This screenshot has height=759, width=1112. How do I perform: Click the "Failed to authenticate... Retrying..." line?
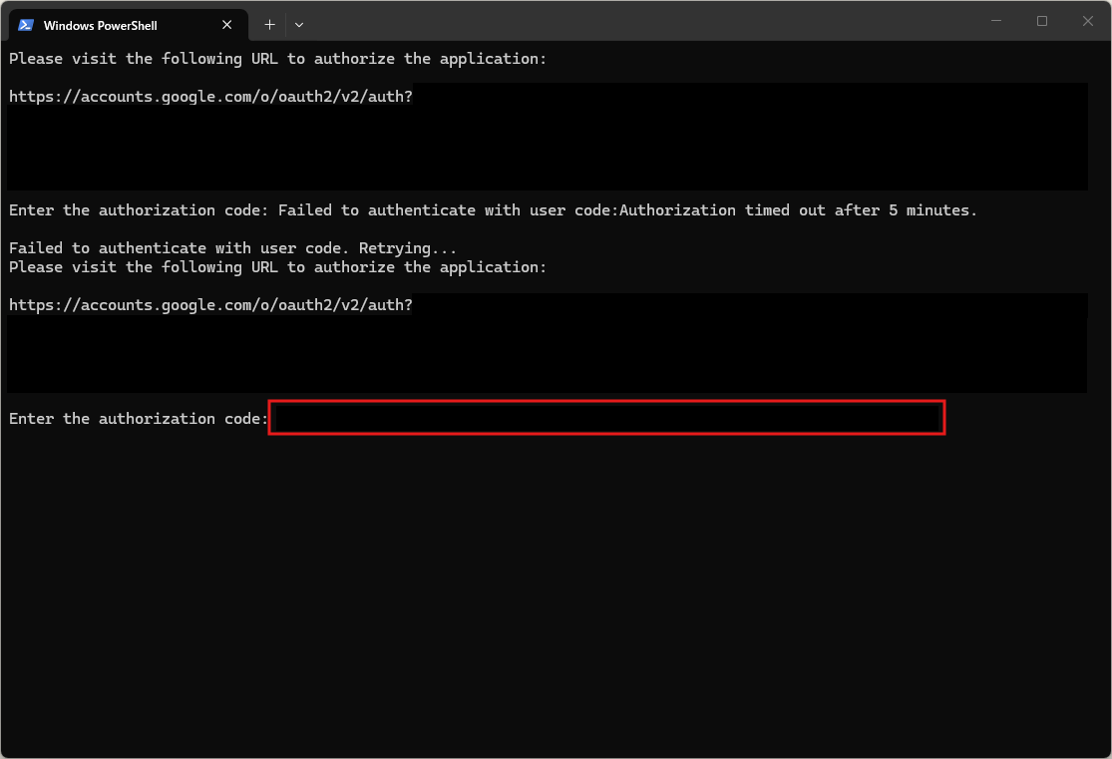pos(232,248)
